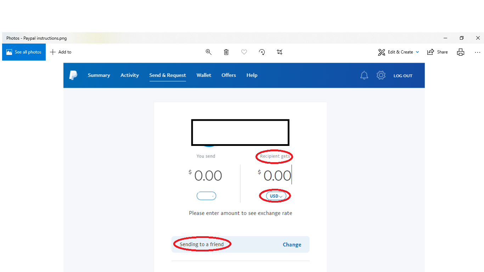Screen dimensions: 484x272
Task: Close the Photos window
Action: click(478, 38)
